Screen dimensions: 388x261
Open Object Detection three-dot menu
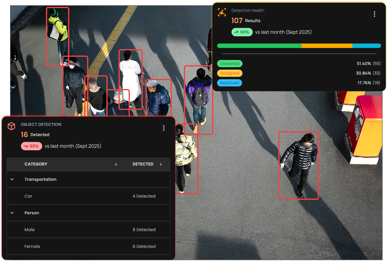(164, 128)
